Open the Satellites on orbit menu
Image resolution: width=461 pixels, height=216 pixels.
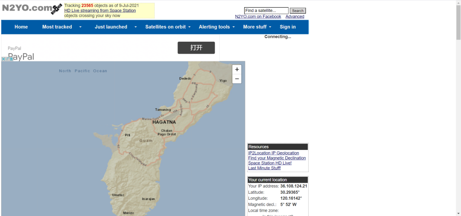166,27
